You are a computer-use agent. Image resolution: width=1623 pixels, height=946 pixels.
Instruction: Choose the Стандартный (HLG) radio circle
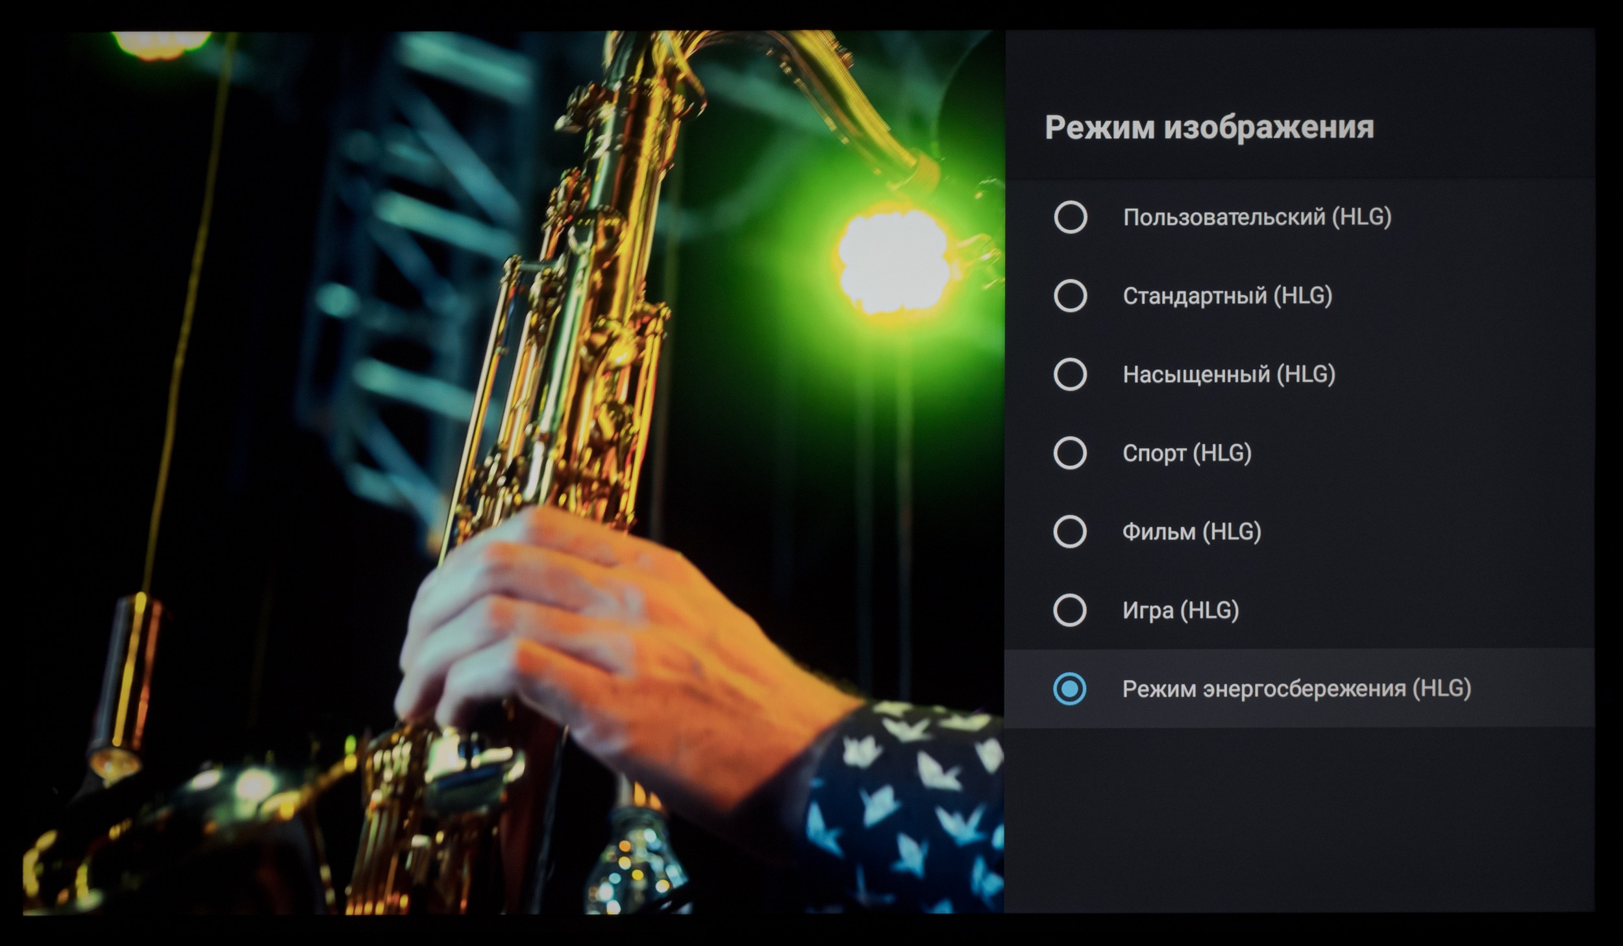(x=1071, y=296)
